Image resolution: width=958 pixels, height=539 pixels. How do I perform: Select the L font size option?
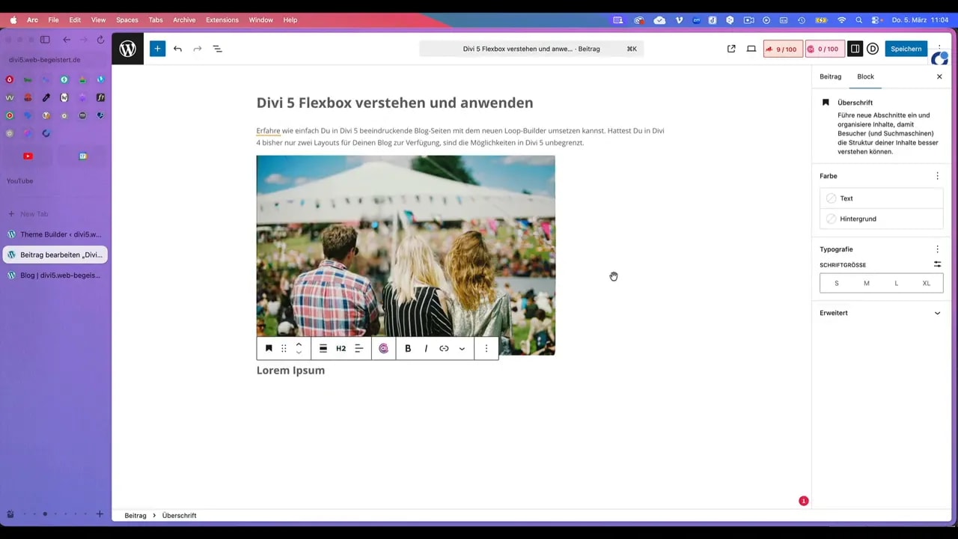(x=896, y=283)
